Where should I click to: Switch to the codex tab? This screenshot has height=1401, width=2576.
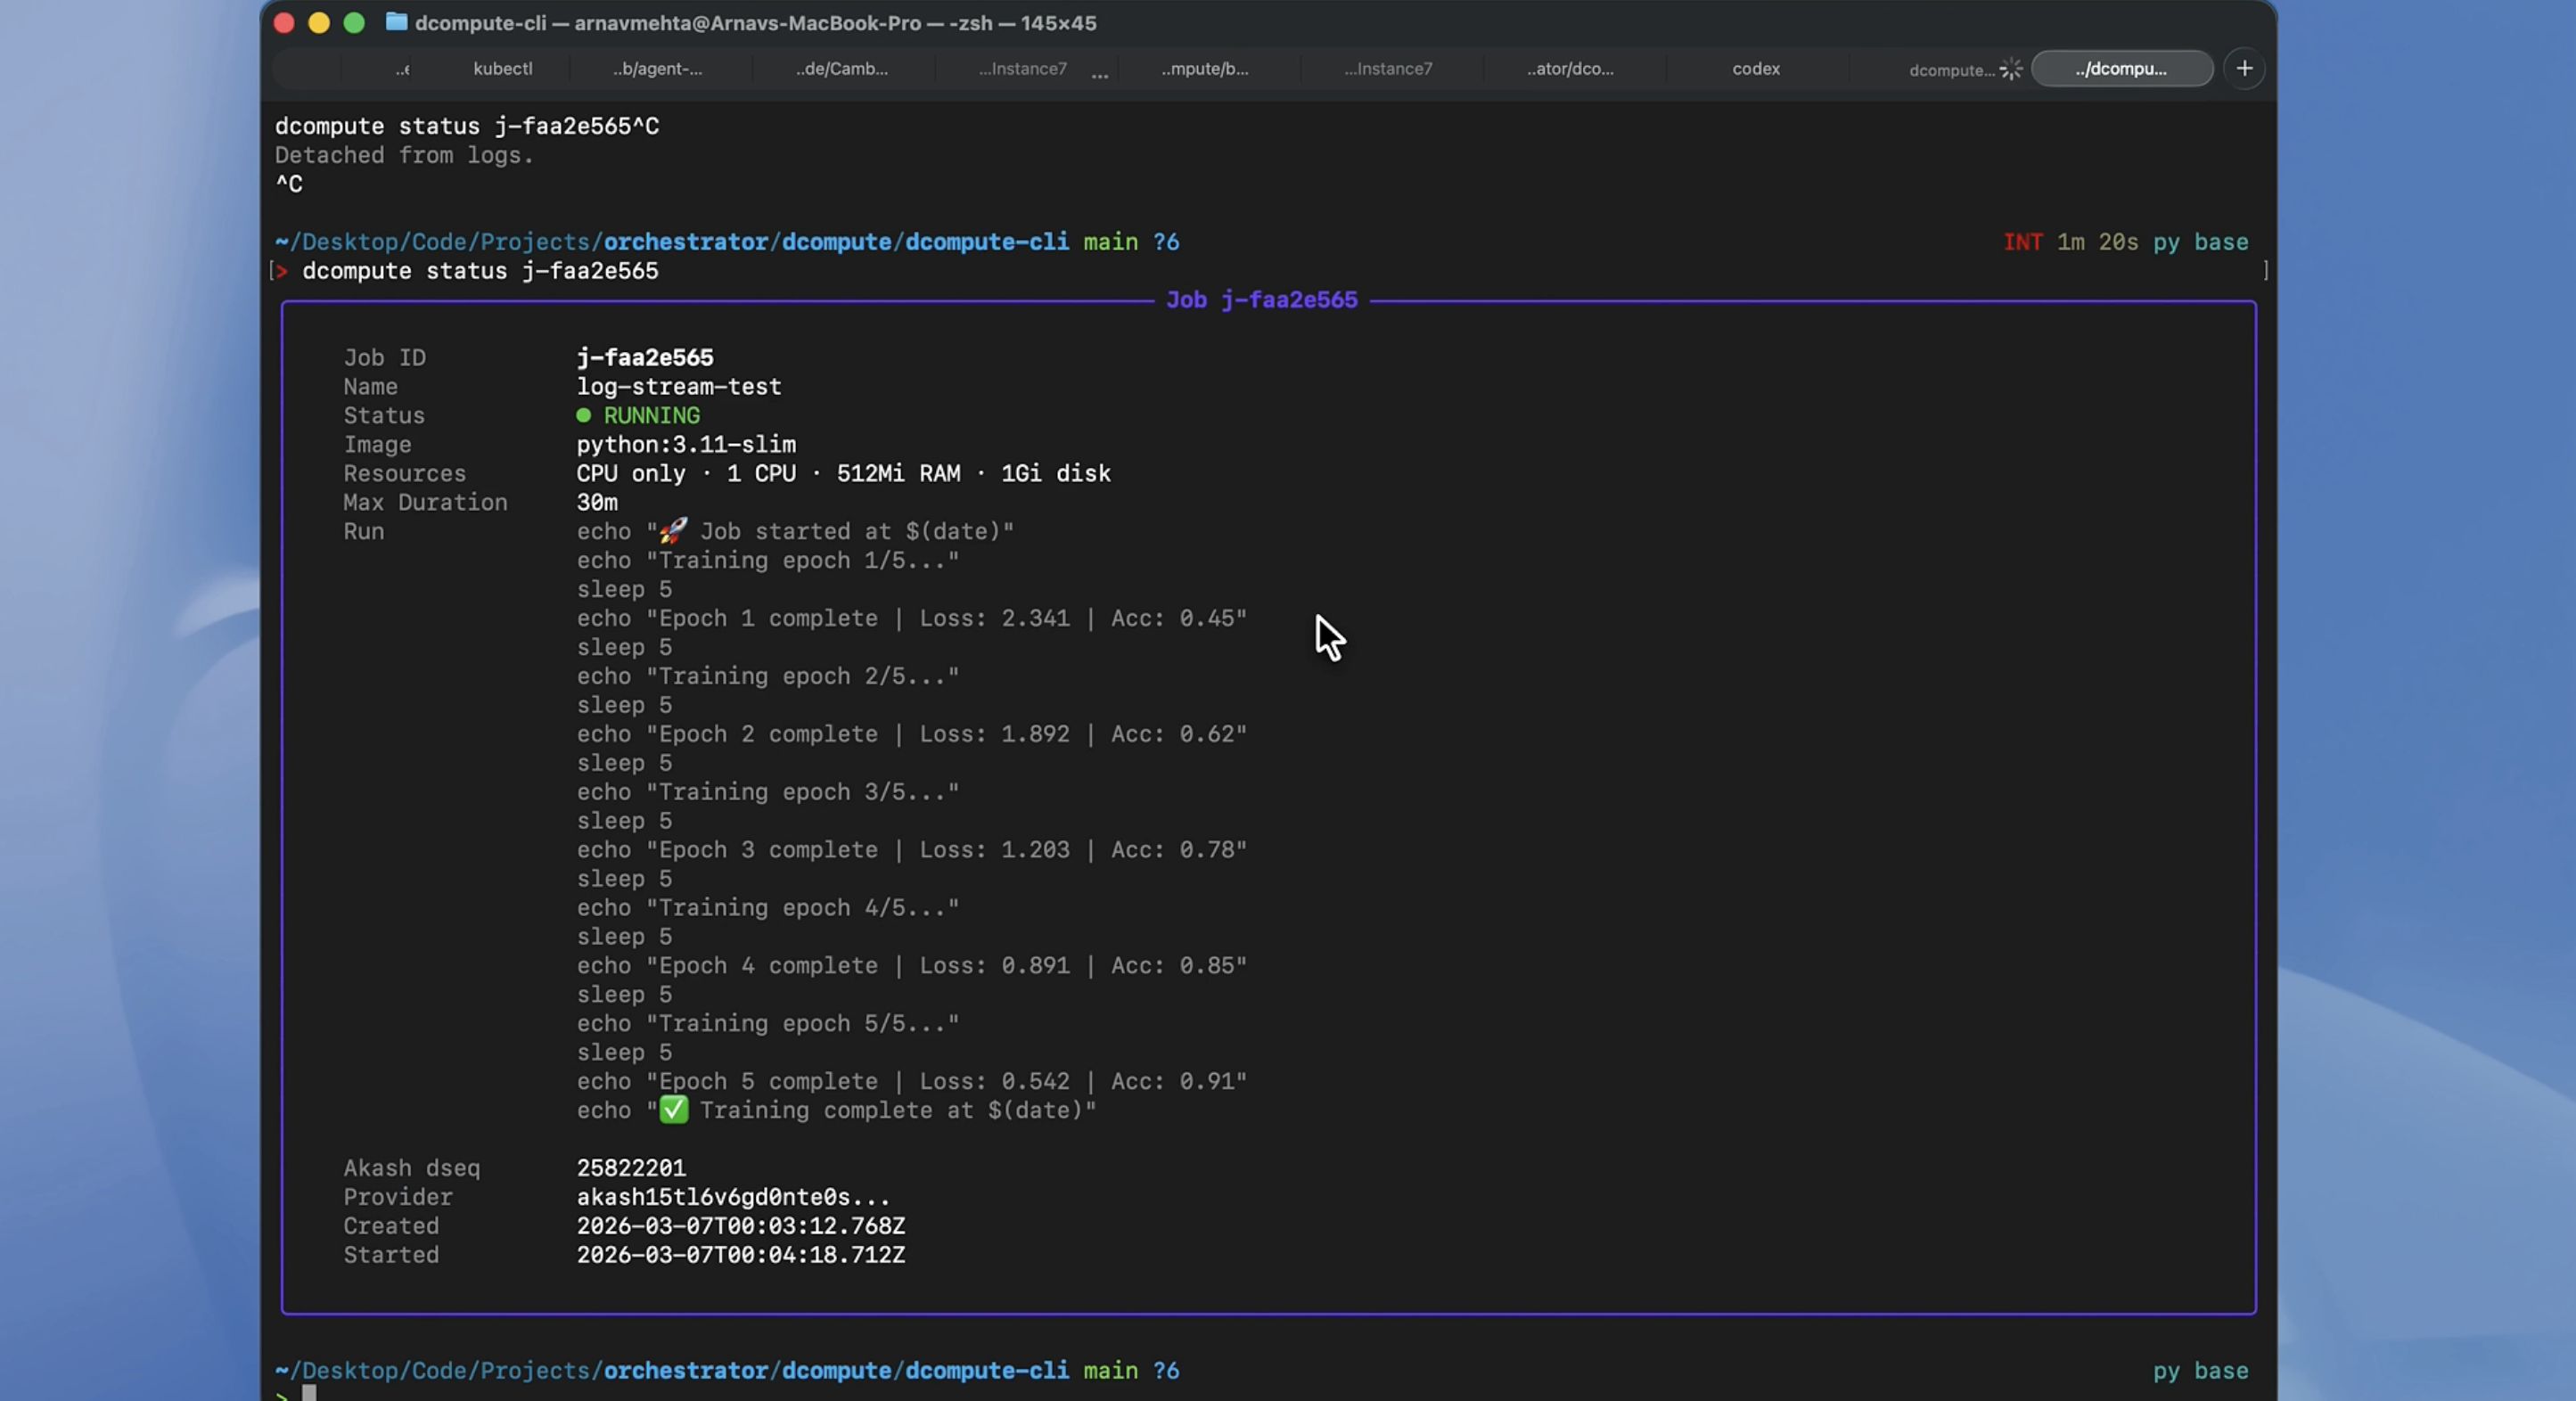pyautogui.click(x=1755, y=69)
